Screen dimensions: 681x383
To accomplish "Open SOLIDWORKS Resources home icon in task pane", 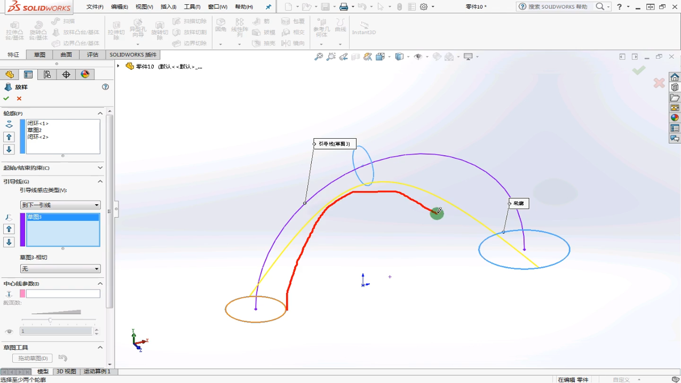I will coord(675,77).
